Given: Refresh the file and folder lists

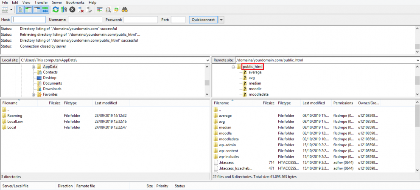Looking at the screenshot, I should click(x=56, y=10).
